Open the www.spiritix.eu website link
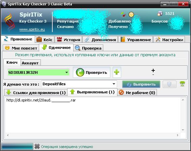Image resolution: width=191 pixels, height=151 pixels. (32, 29)
